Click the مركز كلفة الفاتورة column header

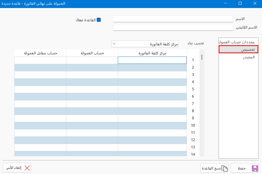pos(152,53)
